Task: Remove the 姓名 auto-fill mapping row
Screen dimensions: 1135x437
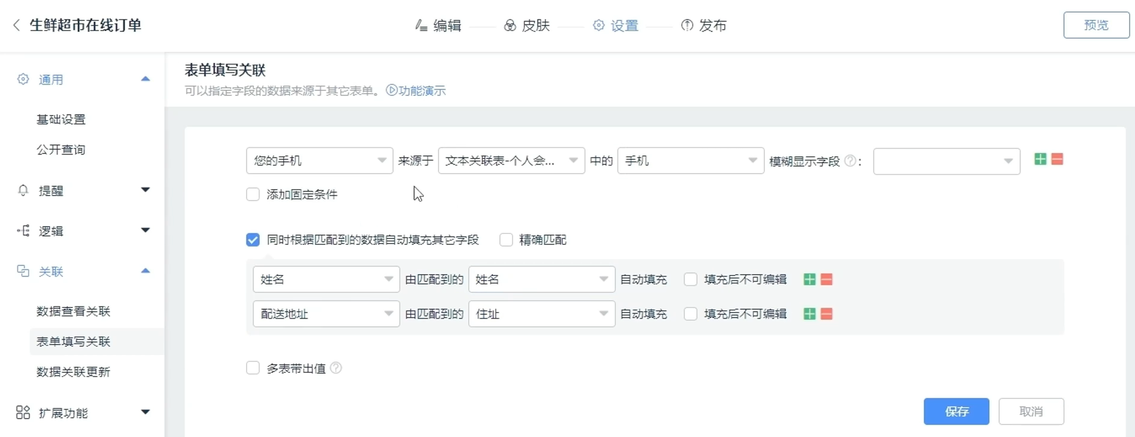Action: (x=827, y=280)
